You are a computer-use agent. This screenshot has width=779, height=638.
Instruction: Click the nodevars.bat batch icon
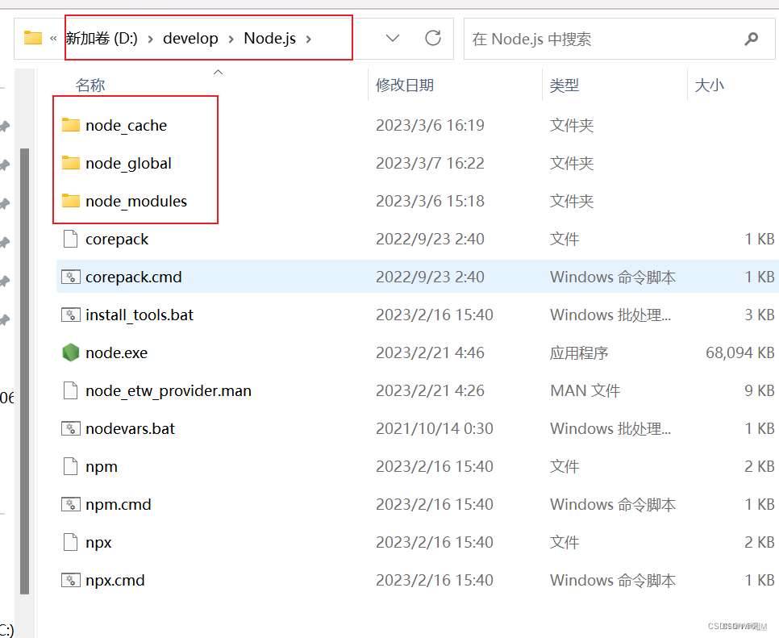click(70, 428)
